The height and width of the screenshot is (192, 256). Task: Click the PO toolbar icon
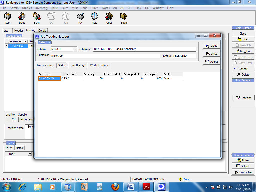(x=80, y=18)
